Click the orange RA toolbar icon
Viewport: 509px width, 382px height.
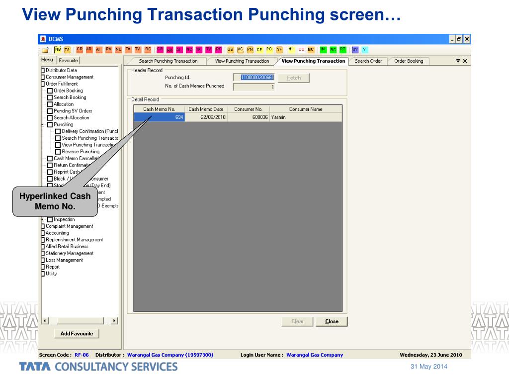108,49
